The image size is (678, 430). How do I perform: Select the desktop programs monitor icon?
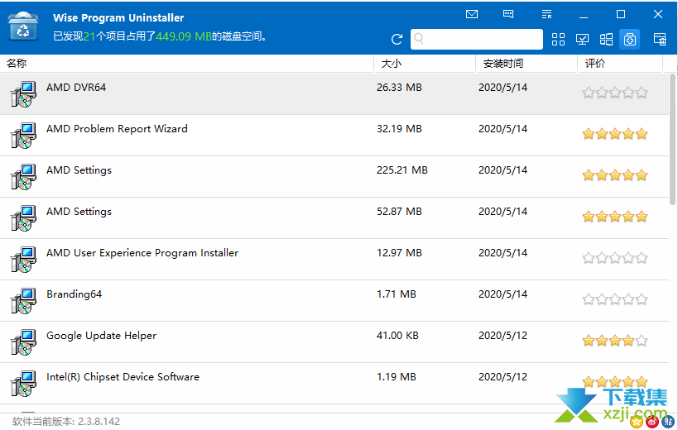[x=583, y=40]
